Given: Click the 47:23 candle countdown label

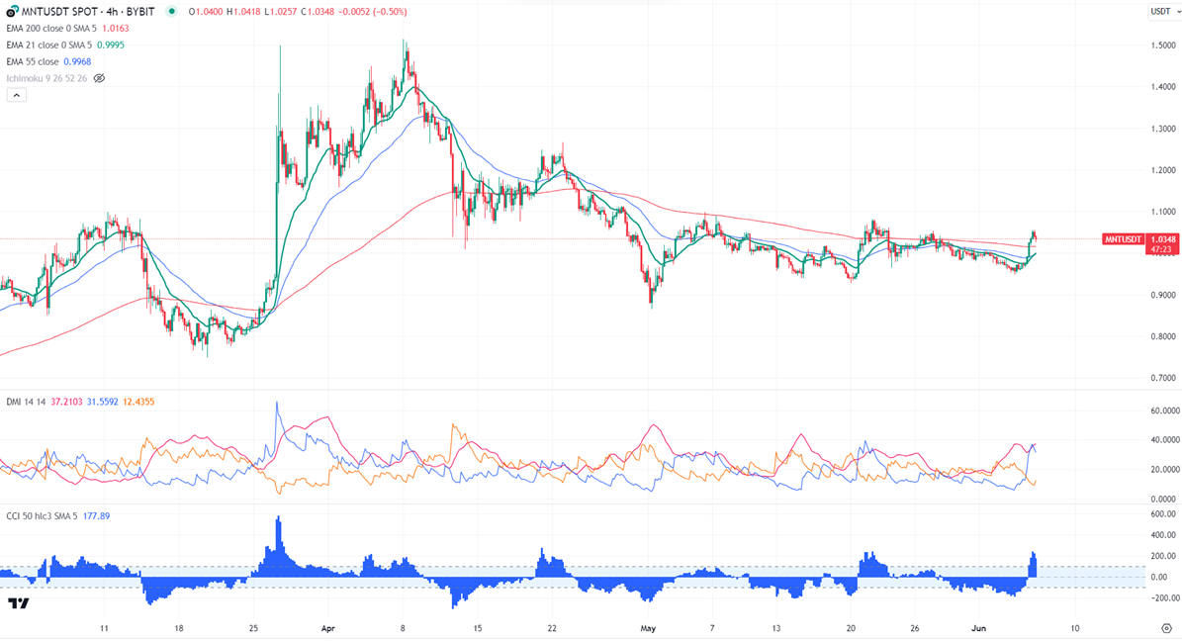Looking at the screenshot, I should [1161, 249].
